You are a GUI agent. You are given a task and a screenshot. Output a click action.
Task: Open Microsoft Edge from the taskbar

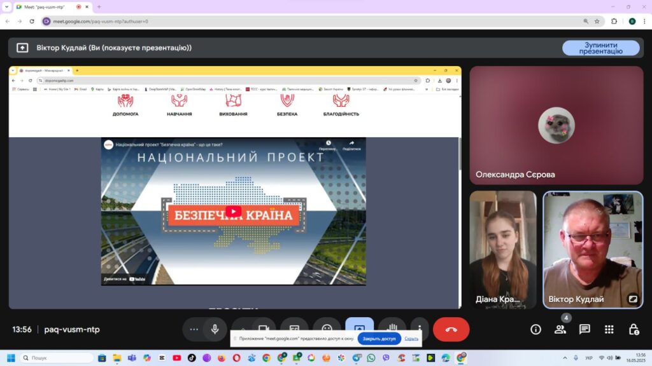(446, 358)
